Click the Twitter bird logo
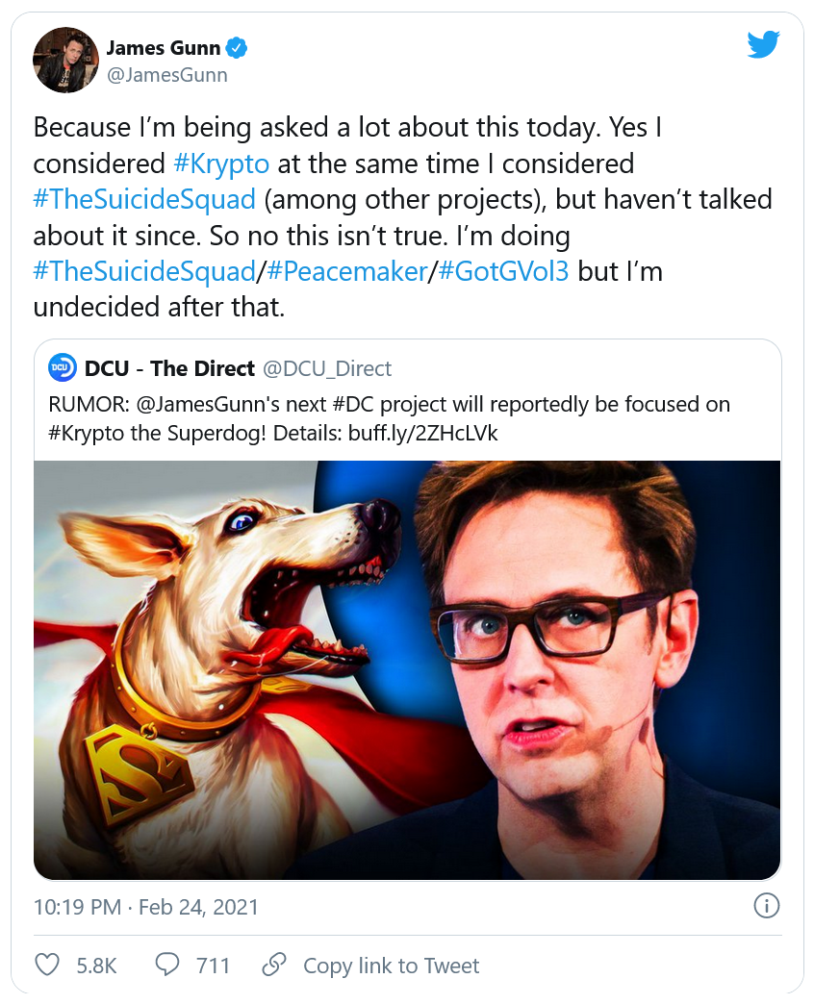The width and height of the screenshot is (814, 1004). [762, 44]
